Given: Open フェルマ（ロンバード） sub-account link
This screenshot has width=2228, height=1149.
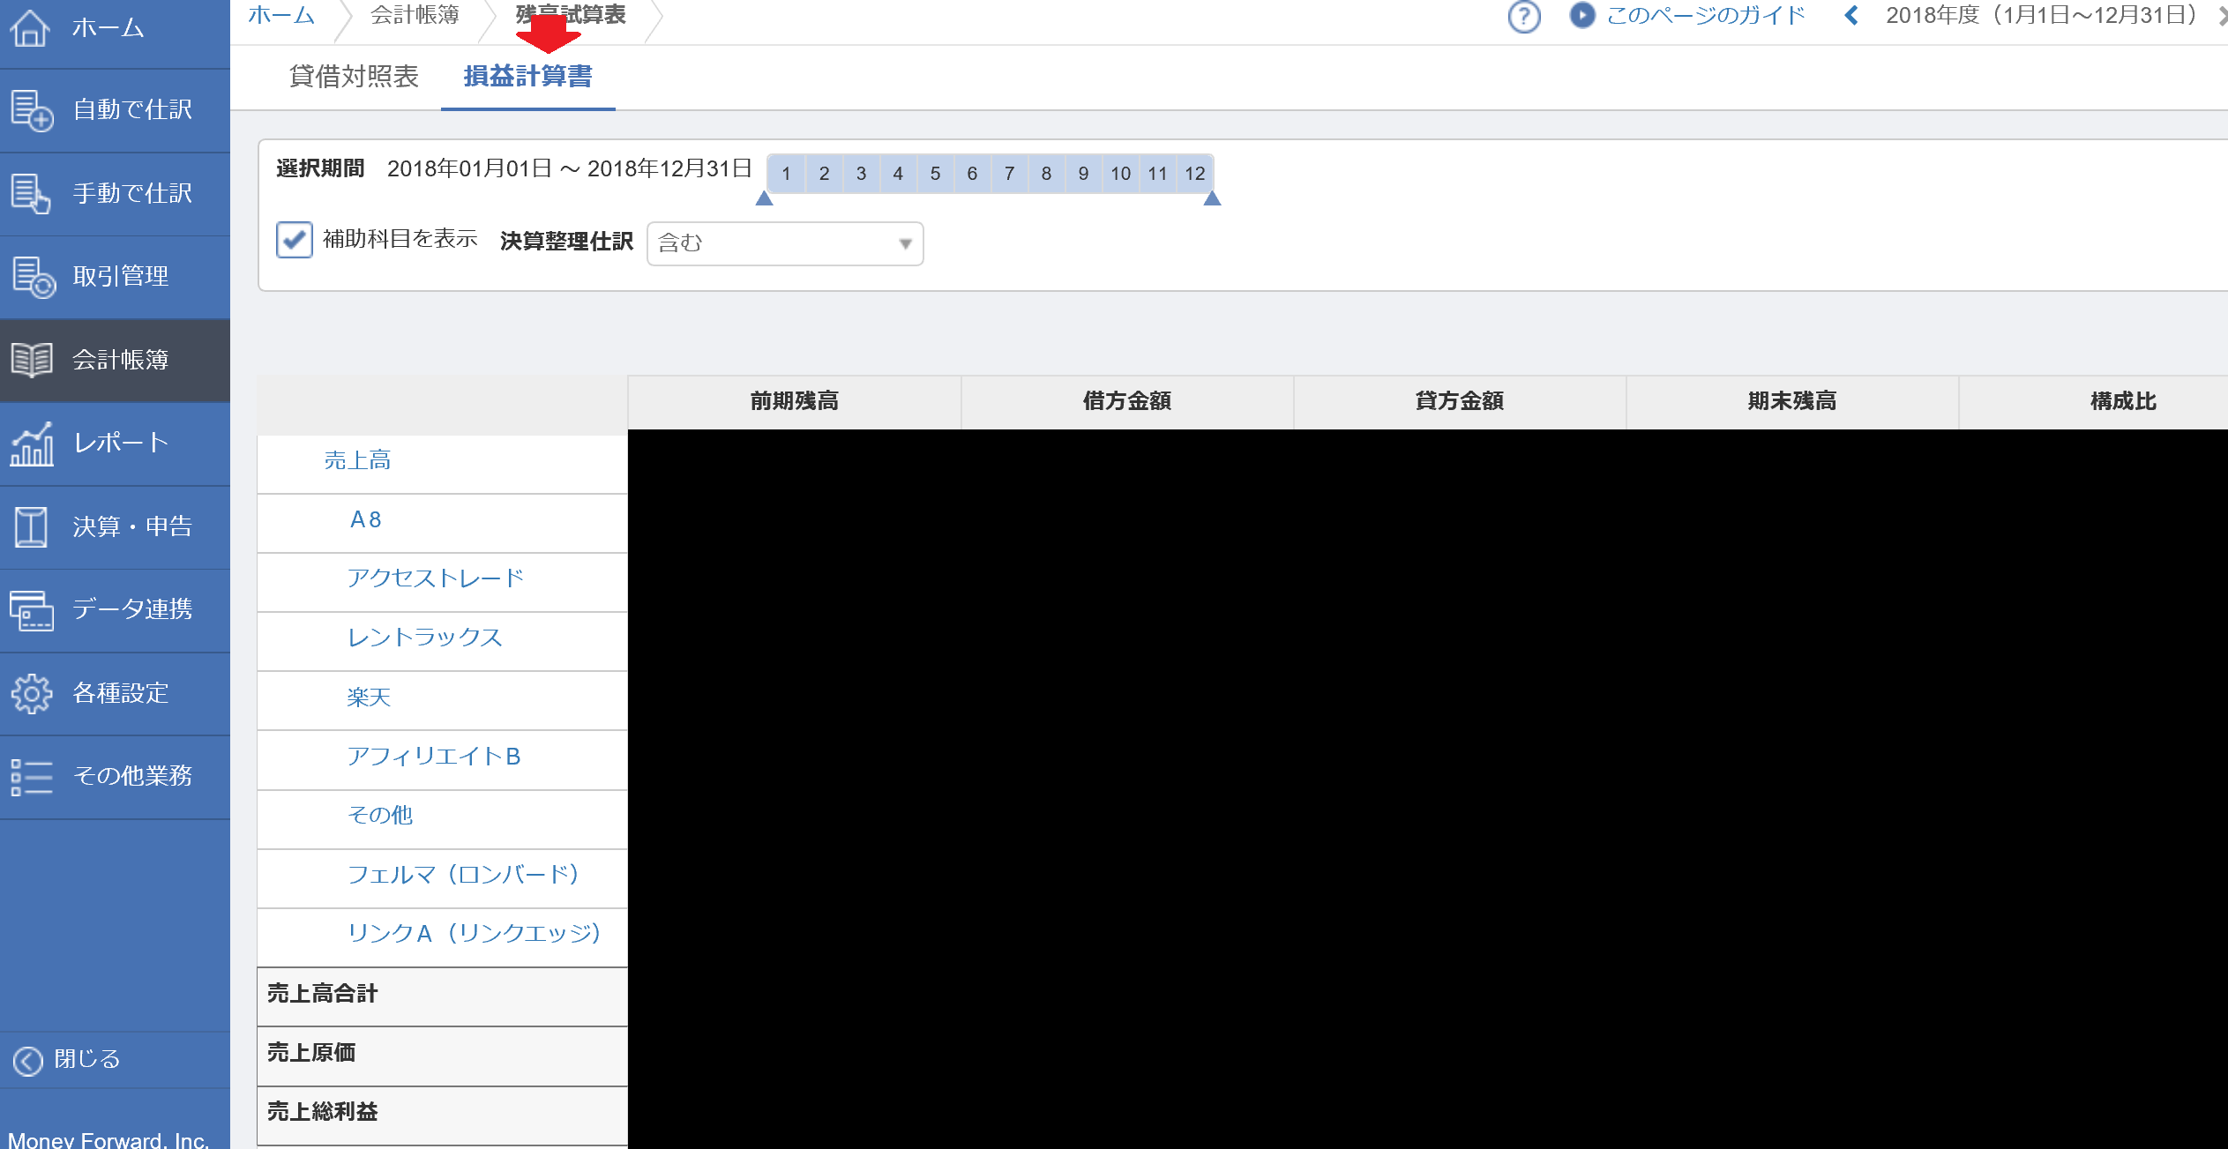Looking at the screenshot, I should pos(465,875).
